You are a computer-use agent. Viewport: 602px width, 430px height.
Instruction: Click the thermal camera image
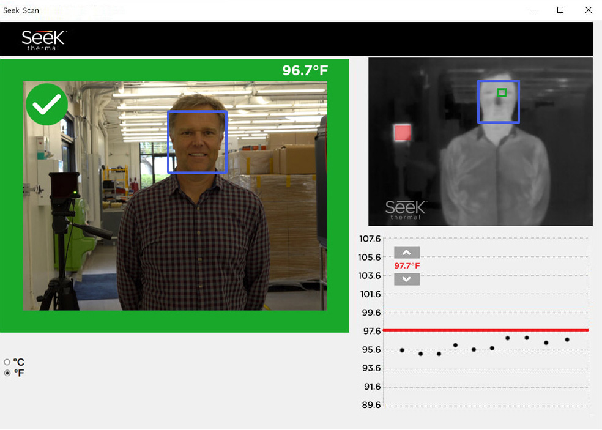[x=480, y=142]
